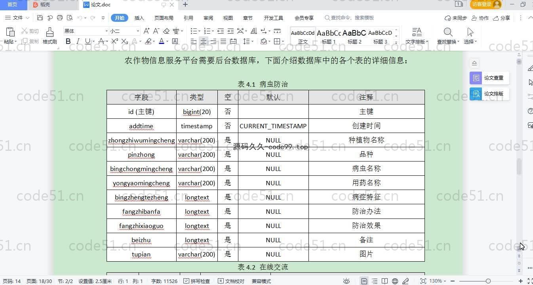Click the Undo arrow icon
This screenshot has height=285, width=533.
tap(80, 18)
